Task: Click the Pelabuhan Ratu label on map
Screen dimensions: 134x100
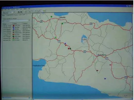Action: [x=39, y=66]
